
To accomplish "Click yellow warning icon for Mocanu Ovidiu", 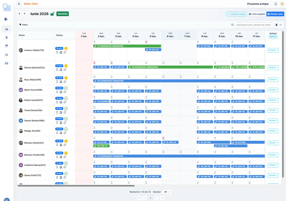I will pos(66,153).
